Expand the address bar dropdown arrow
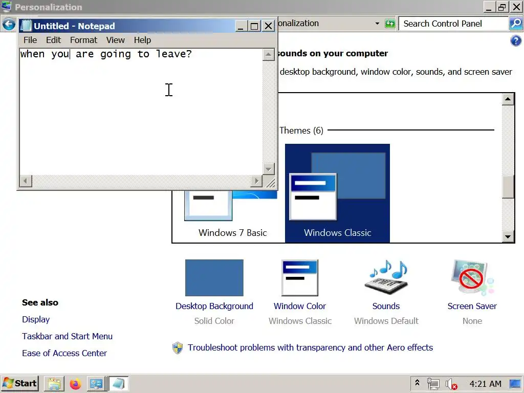This screenshot has width=524, height=393. (377, 24)
